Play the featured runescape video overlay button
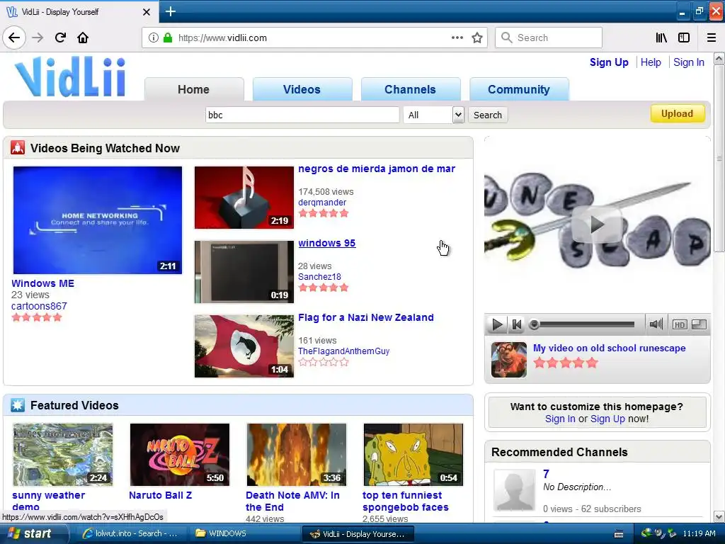 [596, 225]
